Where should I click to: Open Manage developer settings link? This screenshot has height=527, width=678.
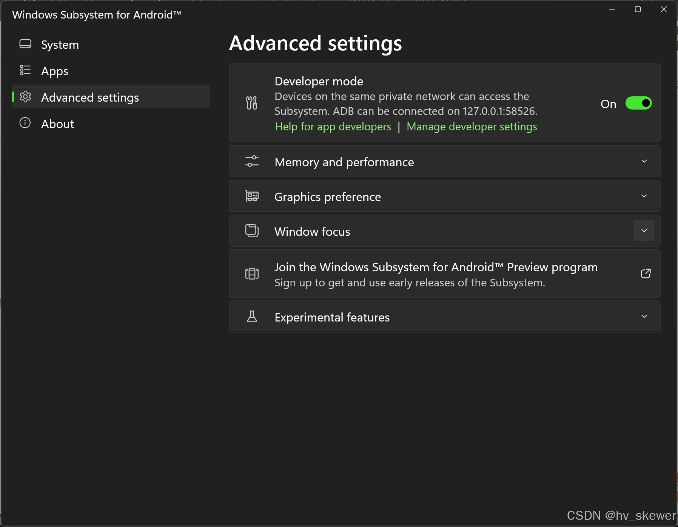click(x=472, y=127)
